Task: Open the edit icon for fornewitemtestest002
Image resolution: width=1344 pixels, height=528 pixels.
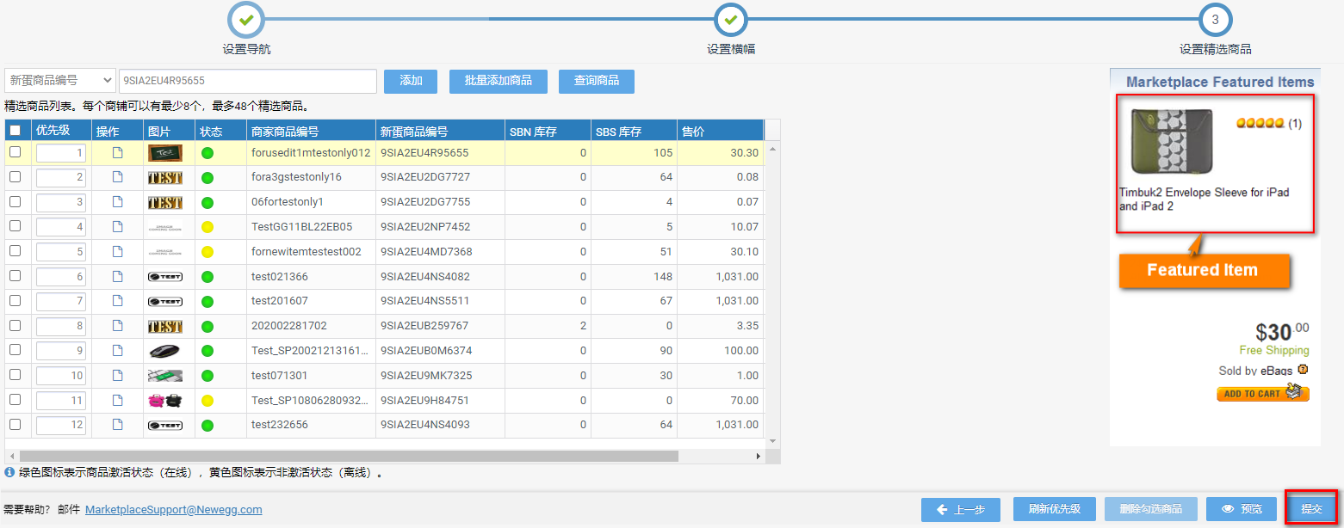Action: (118, 252)
